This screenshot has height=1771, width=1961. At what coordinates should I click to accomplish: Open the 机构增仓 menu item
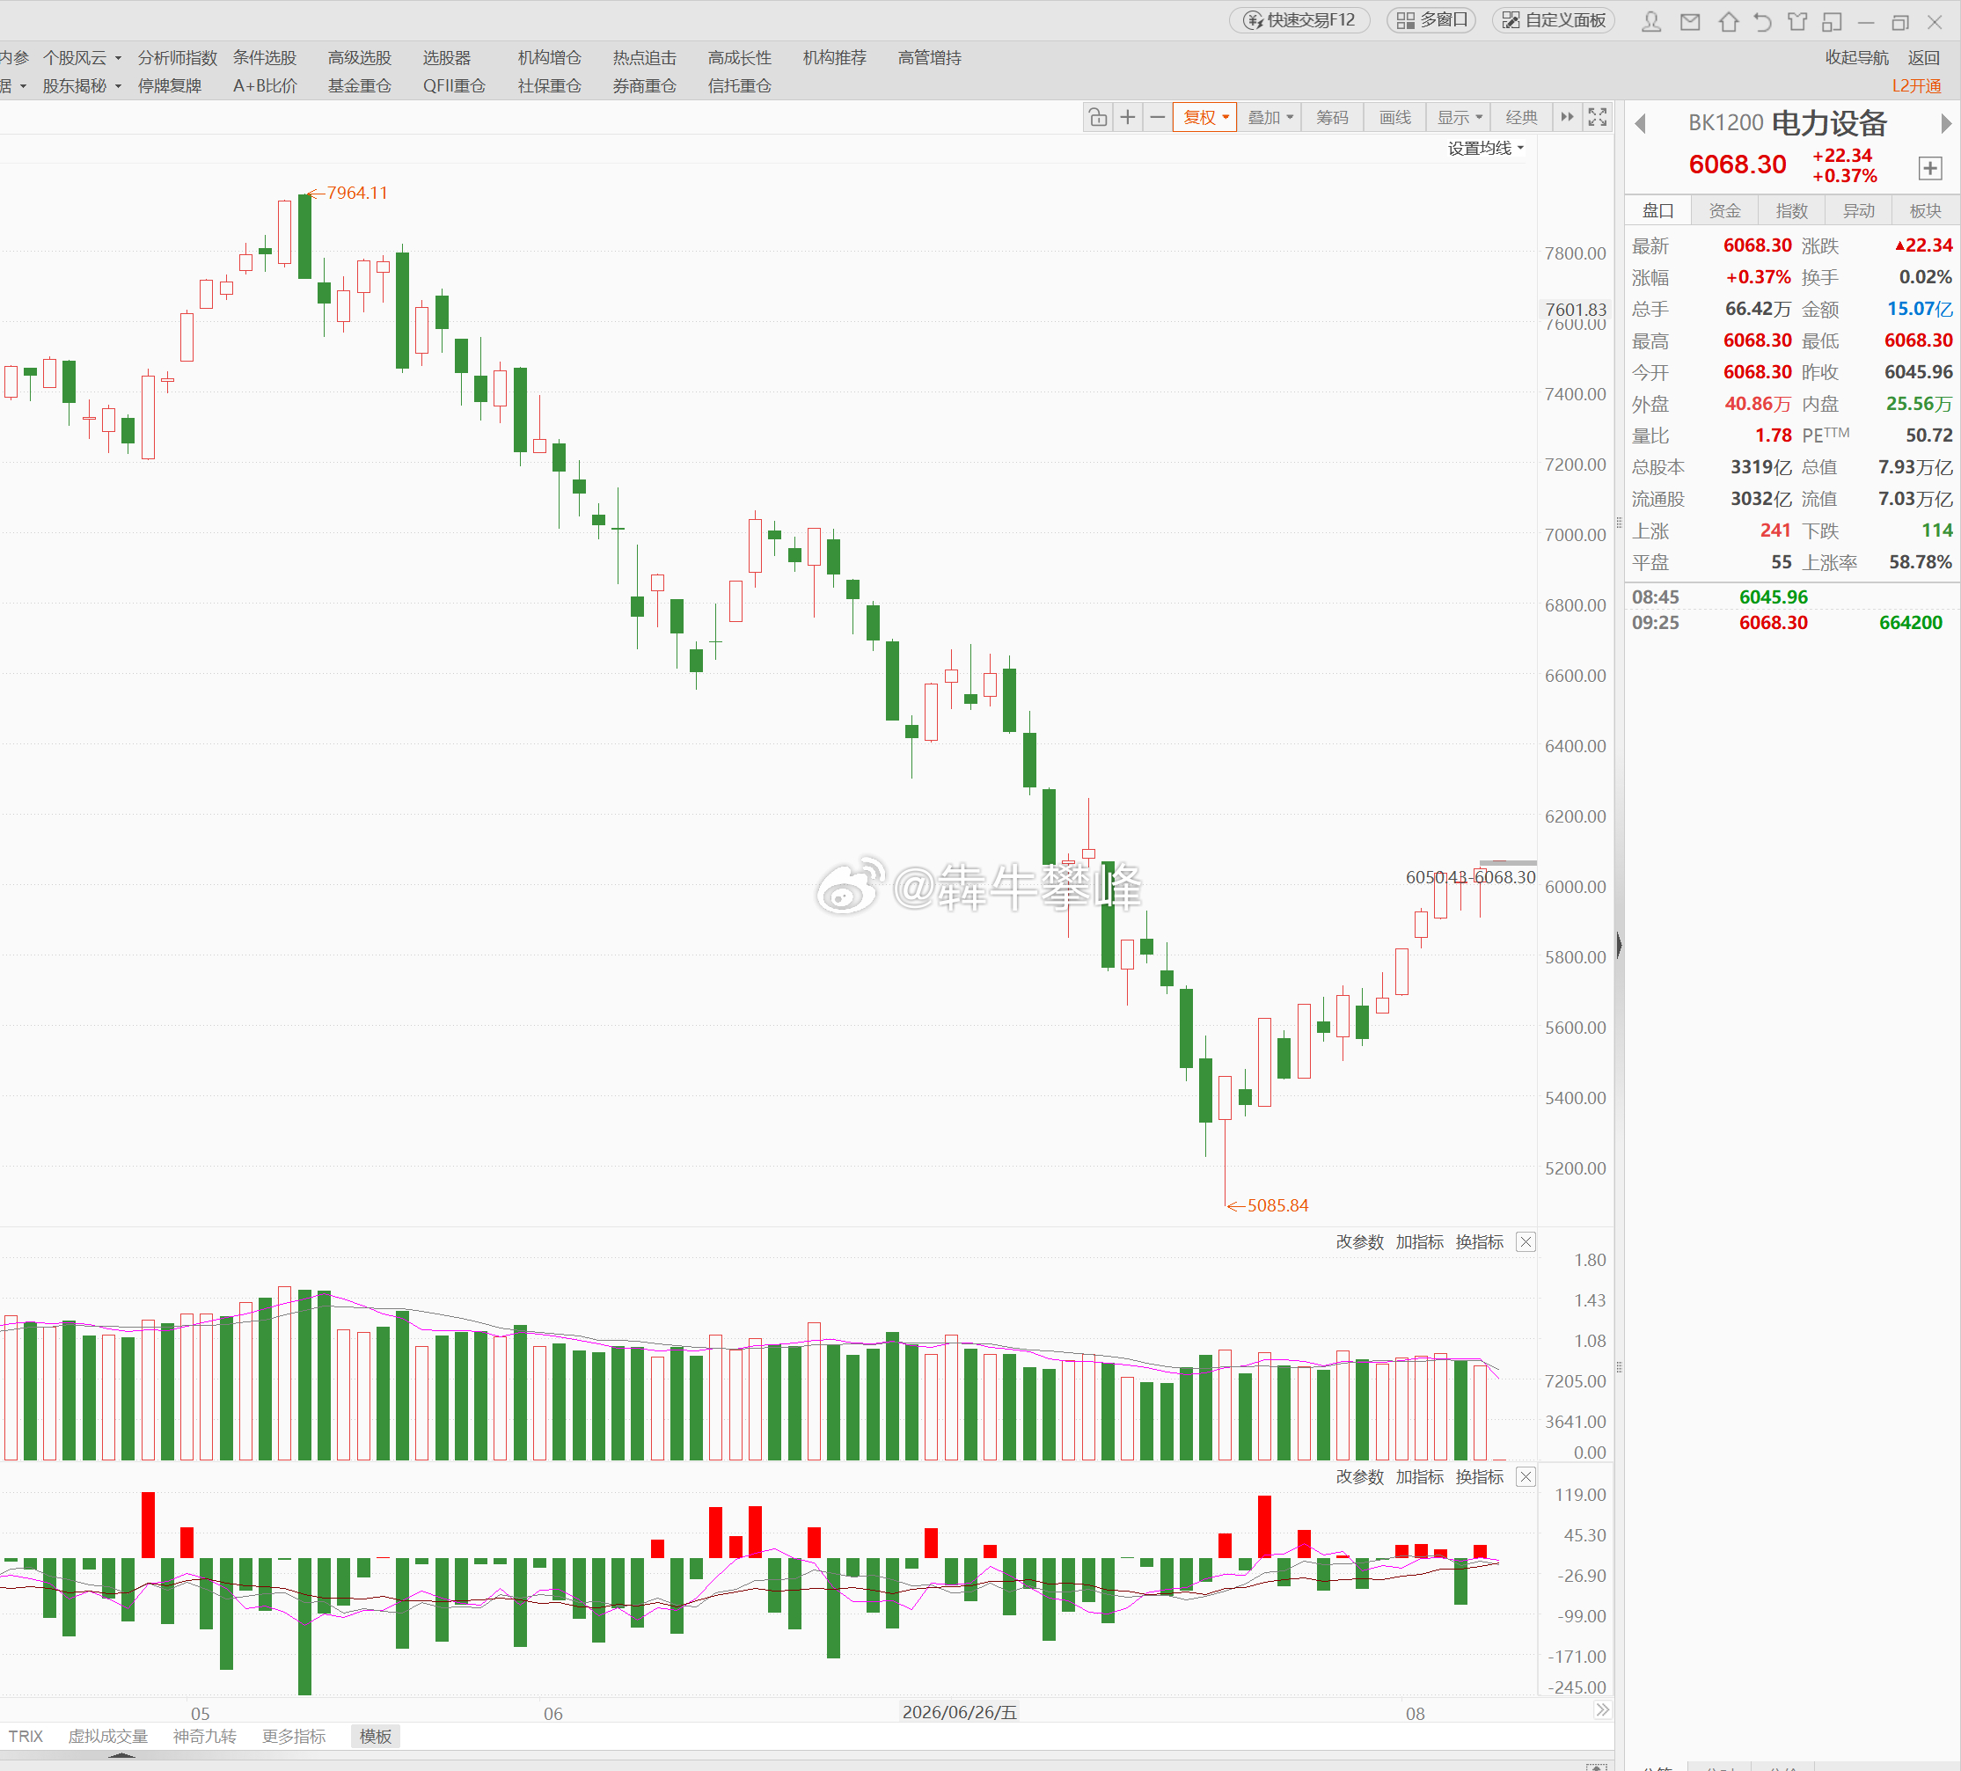[550, 57]
